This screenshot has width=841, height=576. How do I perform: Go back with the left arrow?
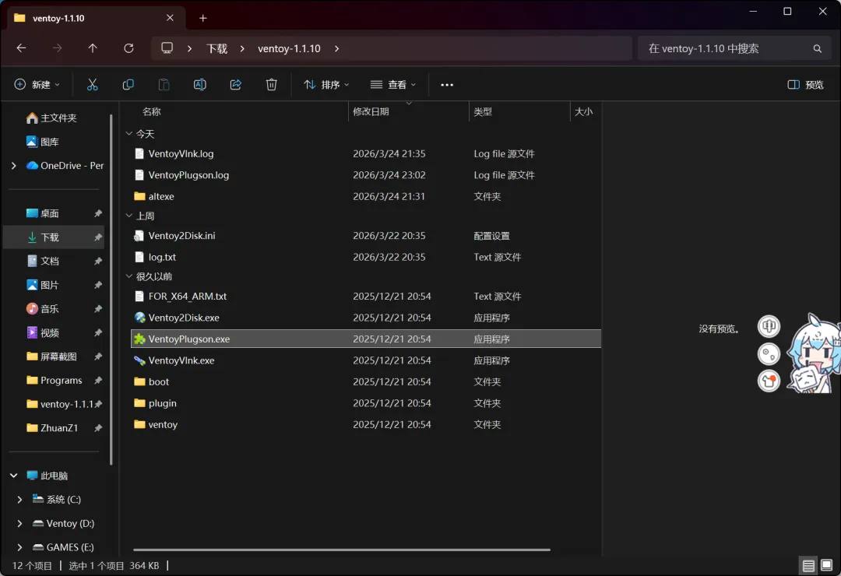pos(22,48)
